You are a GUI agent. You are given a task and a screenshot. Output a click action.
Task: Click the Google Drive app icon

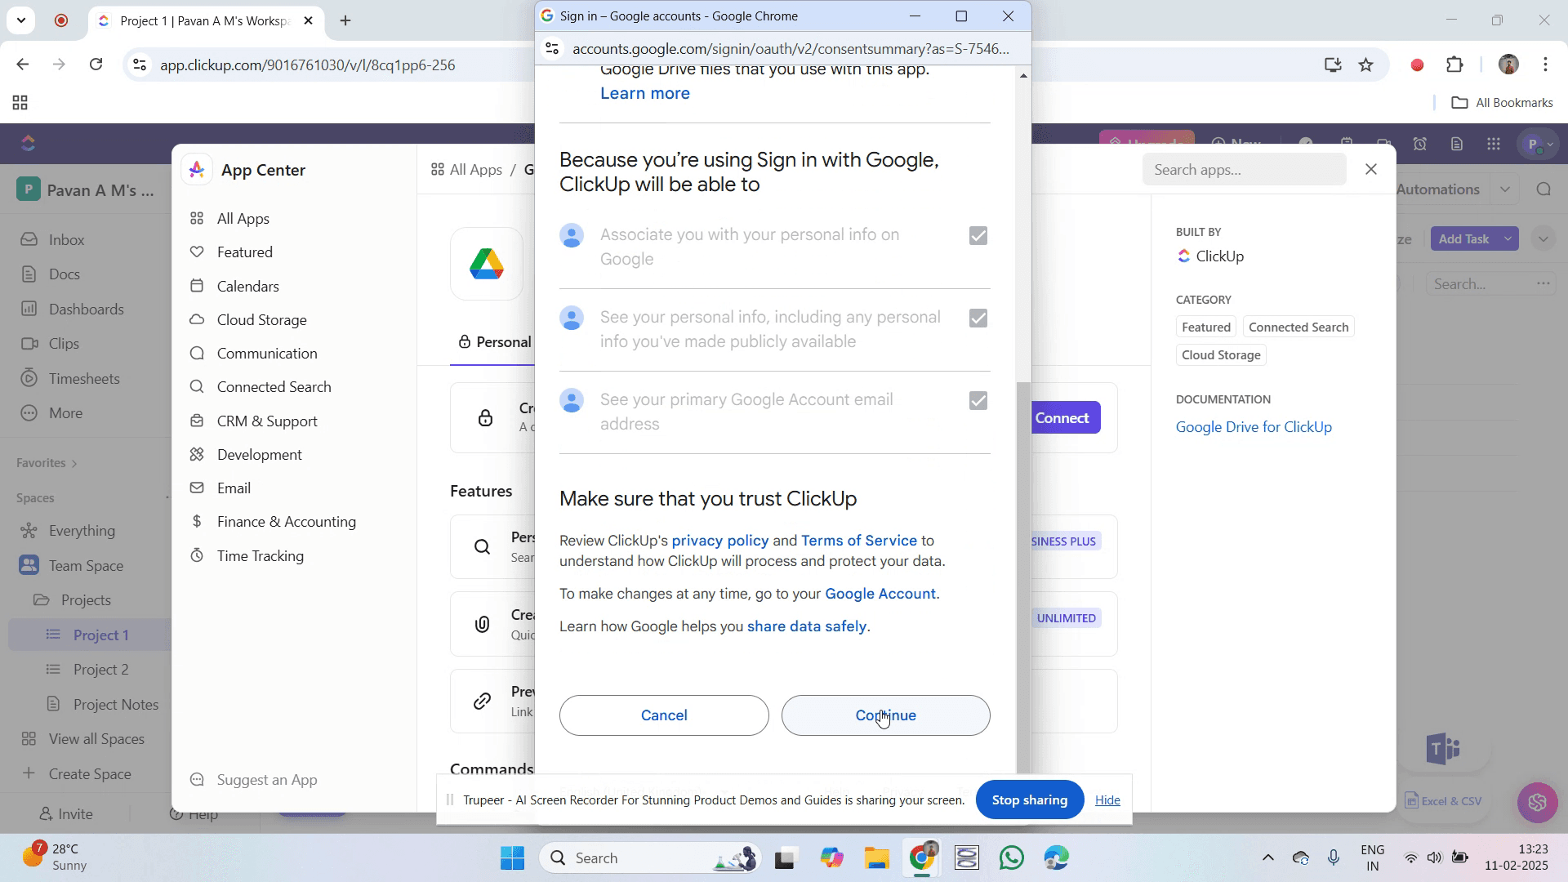[x=487, y=264]
